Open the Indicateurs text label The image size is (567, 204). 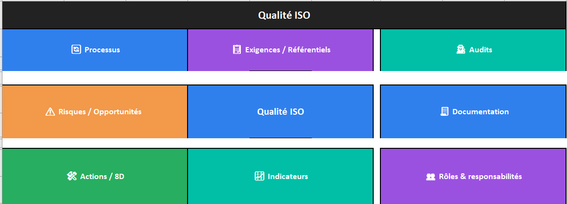(x=288, y=176)
